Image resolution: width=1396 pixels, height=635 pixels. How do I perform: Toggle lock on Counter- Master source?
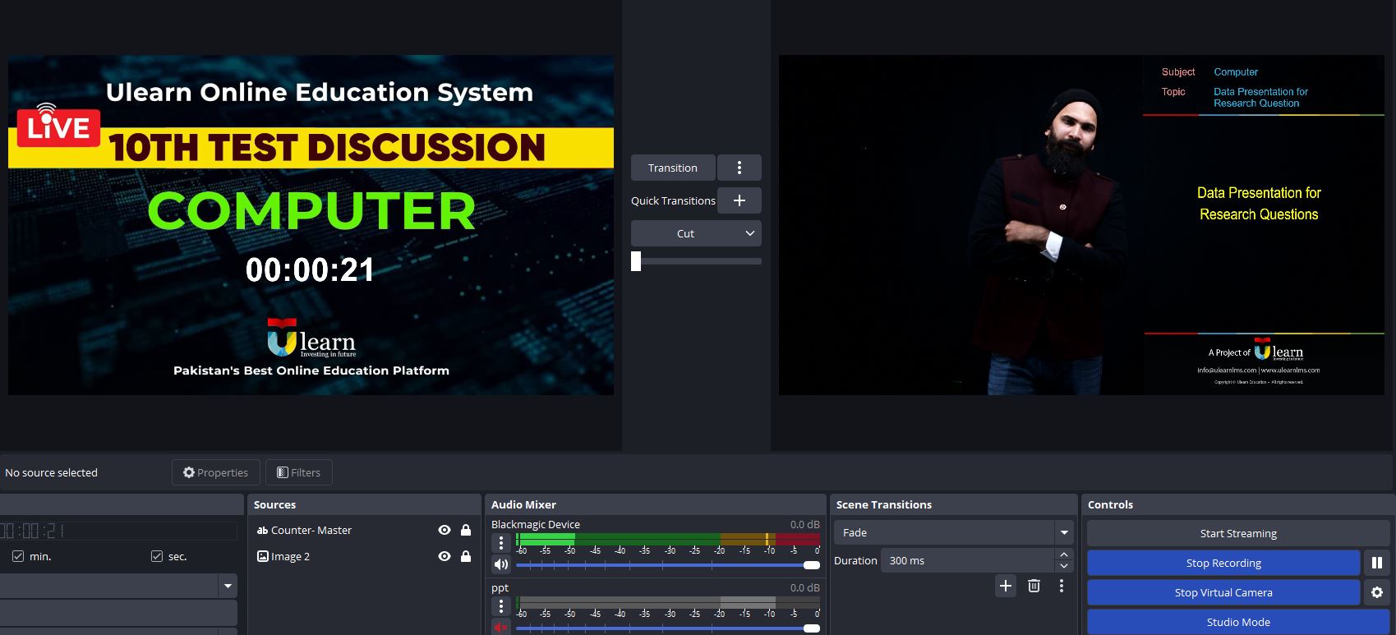point(466,530)
